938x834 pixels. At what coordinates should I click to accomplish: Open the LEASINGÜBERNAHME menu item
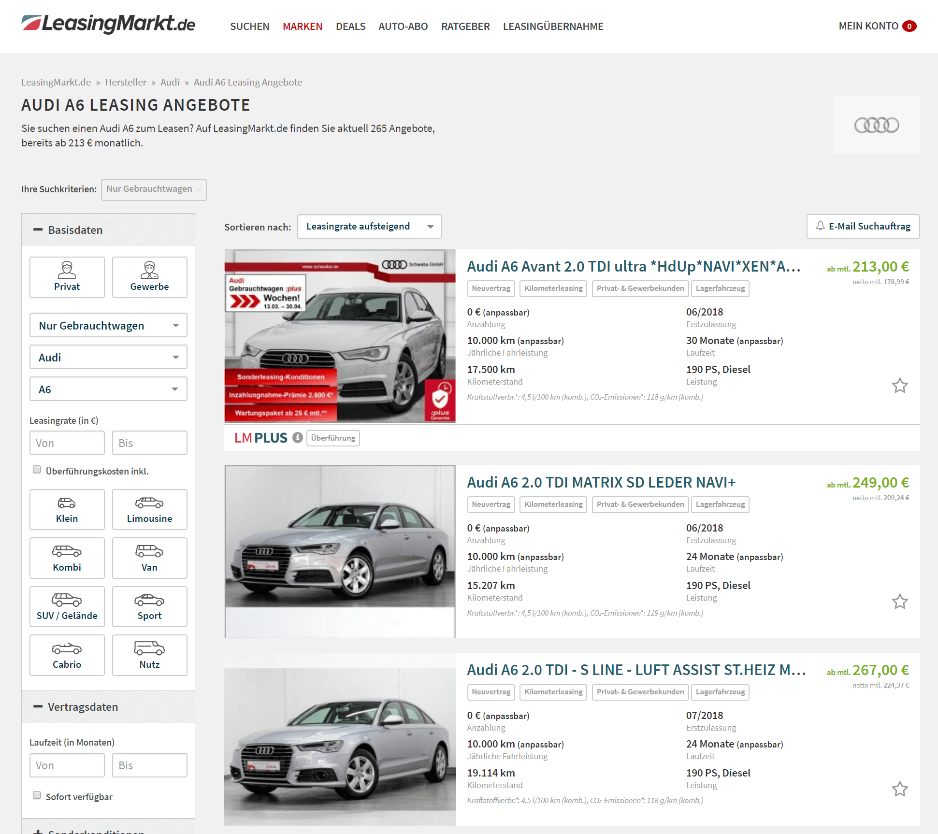pyautogui.click(x=553, y=26)
